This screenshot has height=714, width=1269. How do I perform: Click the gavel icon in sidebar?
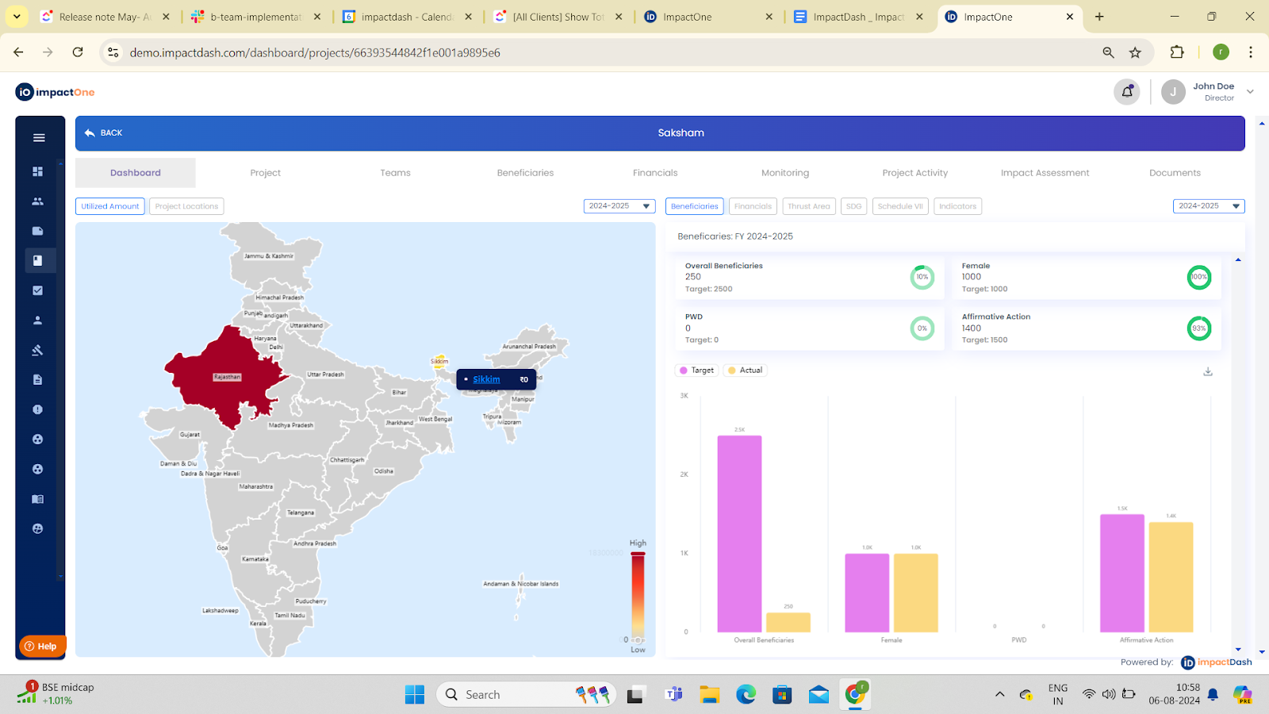[x=37, y=350]
